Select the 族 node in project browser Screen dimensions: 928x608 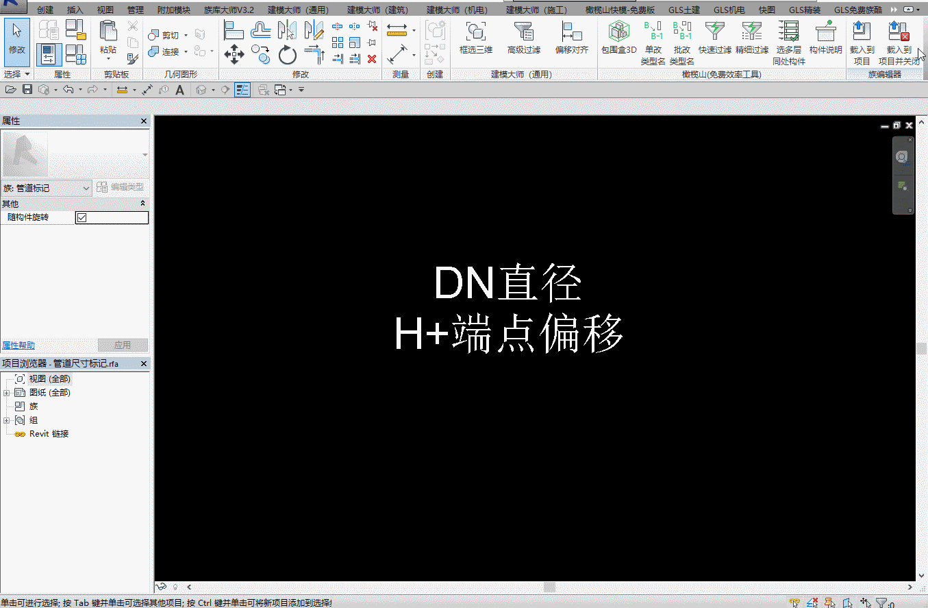click(x=34, y=406)
